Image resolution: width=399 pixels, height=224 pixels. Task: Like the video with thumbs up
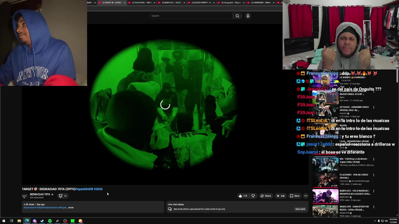point(243,196)
